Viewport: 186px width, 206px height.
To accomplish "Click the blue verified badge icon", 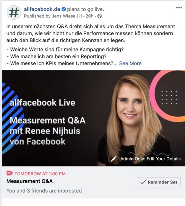I will coord(64,9).
